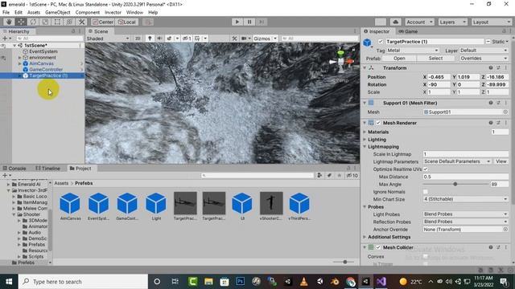Open the Layout dropdown
This screenshot has width=515, height=289.
coord(492,22)
